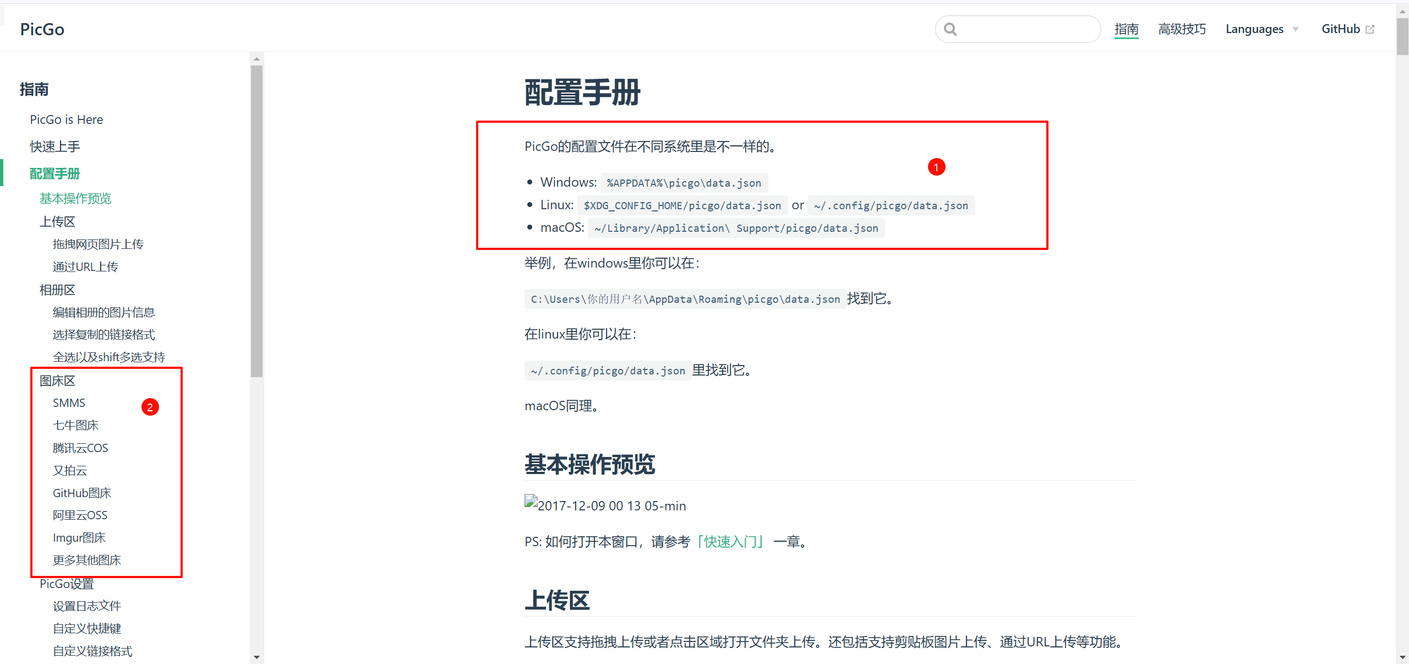Open PicGo is Here page
The width and height of the screenshot is (1409, 664).
(x=66, y=119)
